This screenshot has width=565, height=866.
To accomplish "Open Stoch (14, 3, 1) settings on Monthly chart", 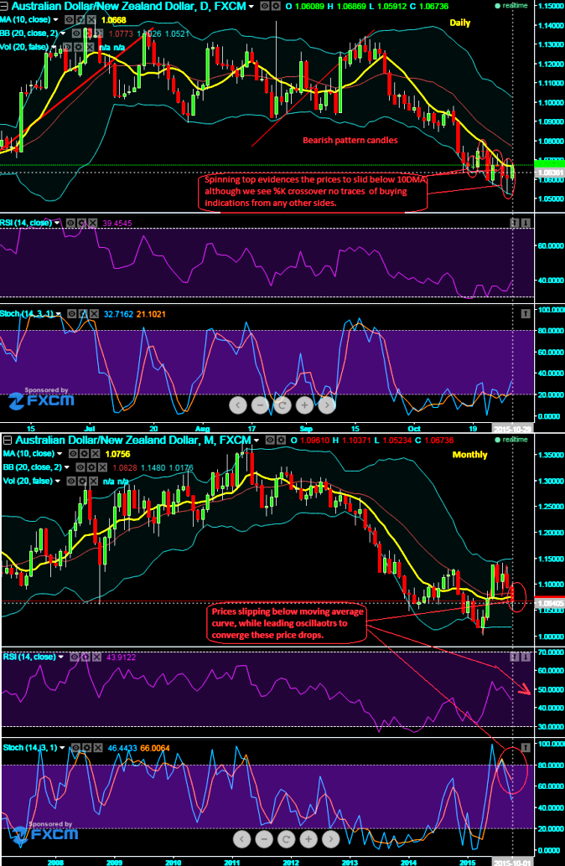I will tap(87, 748).
